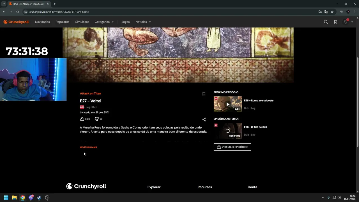Open Populares menu item
The width and height of the screenshot is (359, 202).
point(63,22)
